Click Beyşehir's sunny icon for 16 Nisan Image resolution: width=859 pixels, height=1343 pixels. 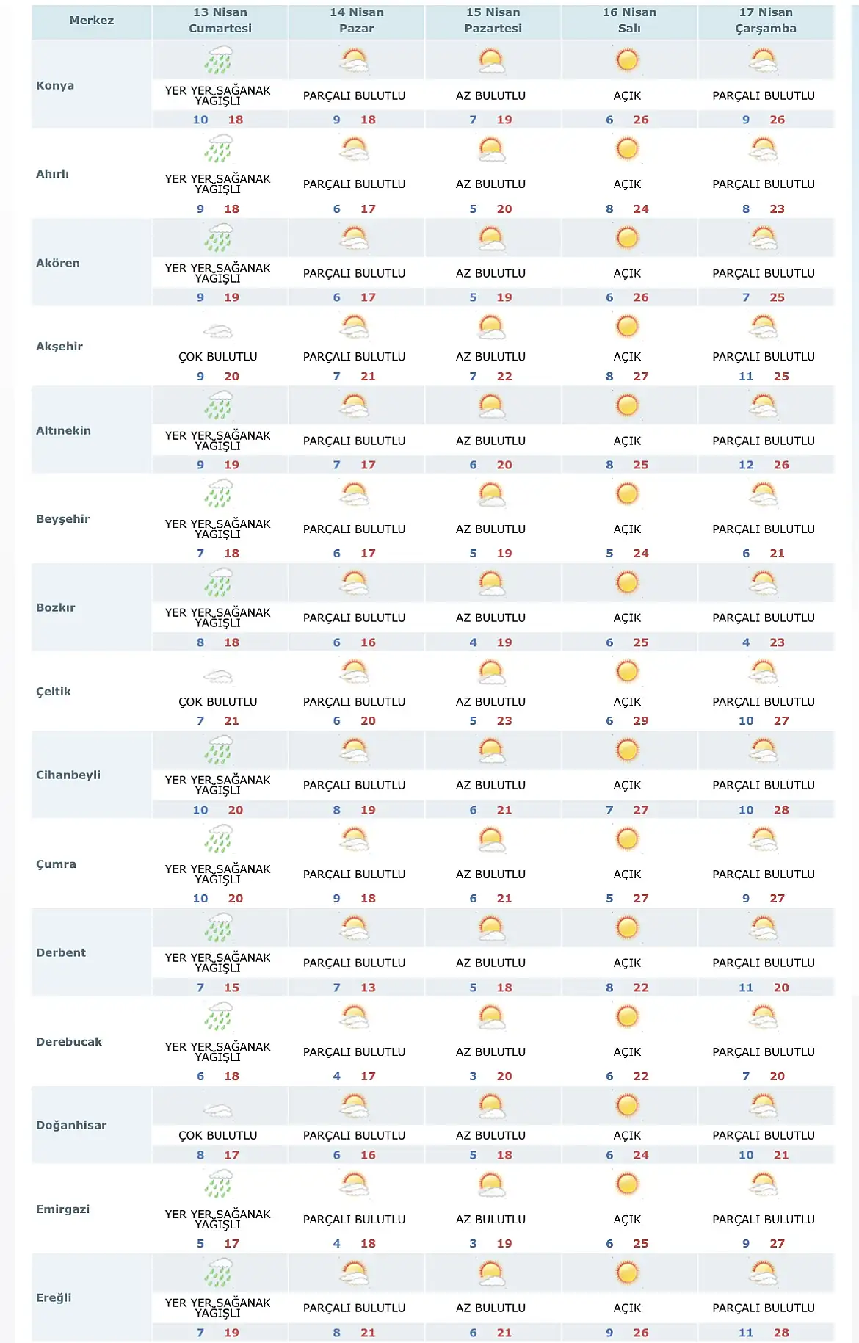coord(627,494)
